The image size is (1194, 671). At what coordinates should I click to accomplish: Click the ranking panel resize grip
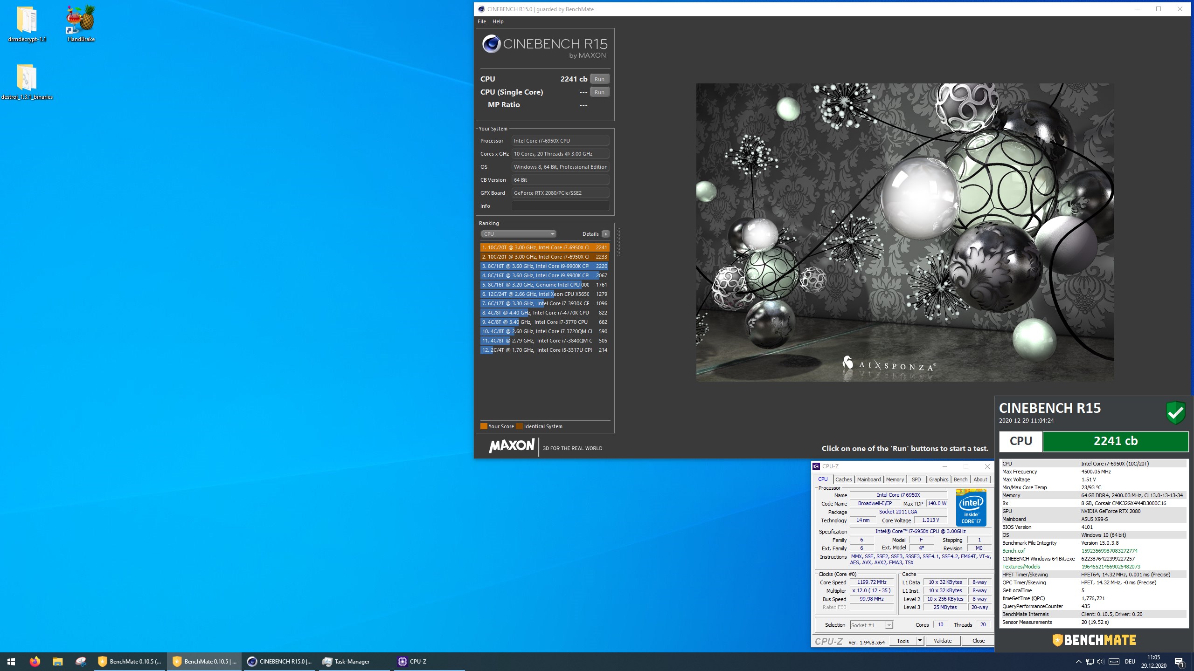(618, 242)
